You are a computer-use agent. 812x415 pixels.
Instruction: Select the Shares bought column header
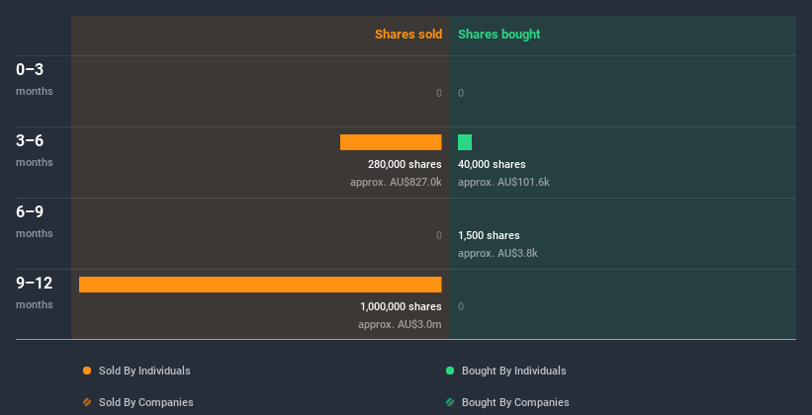(x=499, y=35)
